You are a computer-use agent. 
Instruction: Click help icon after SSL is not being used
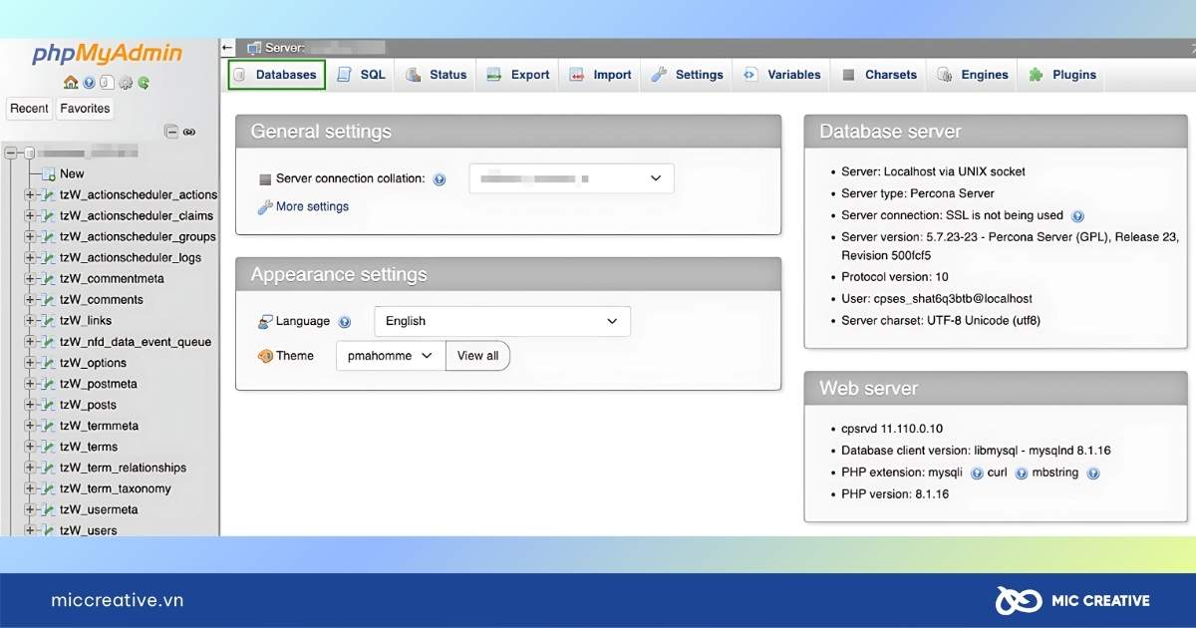point(1077,215)
